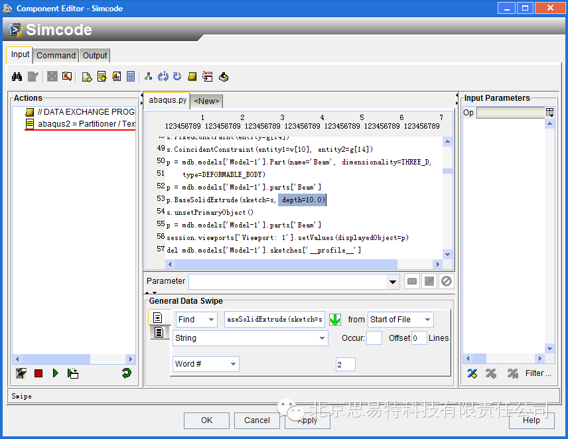The height and width of the screenshot is (439, 568).
Task: Click the grayed edit-note pencil icon
Action: pos(33,77)
